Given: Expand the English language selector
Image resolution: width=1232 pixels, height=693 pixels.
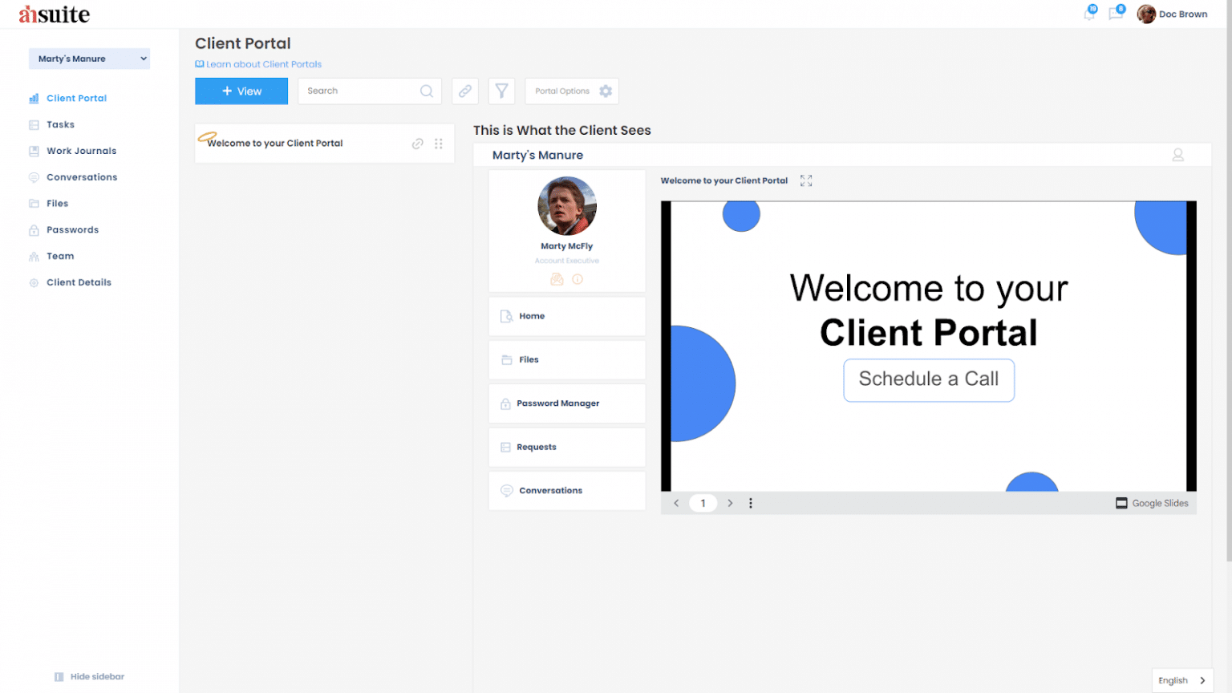Looking at the screenshot, I should (x=1181, y=679).
